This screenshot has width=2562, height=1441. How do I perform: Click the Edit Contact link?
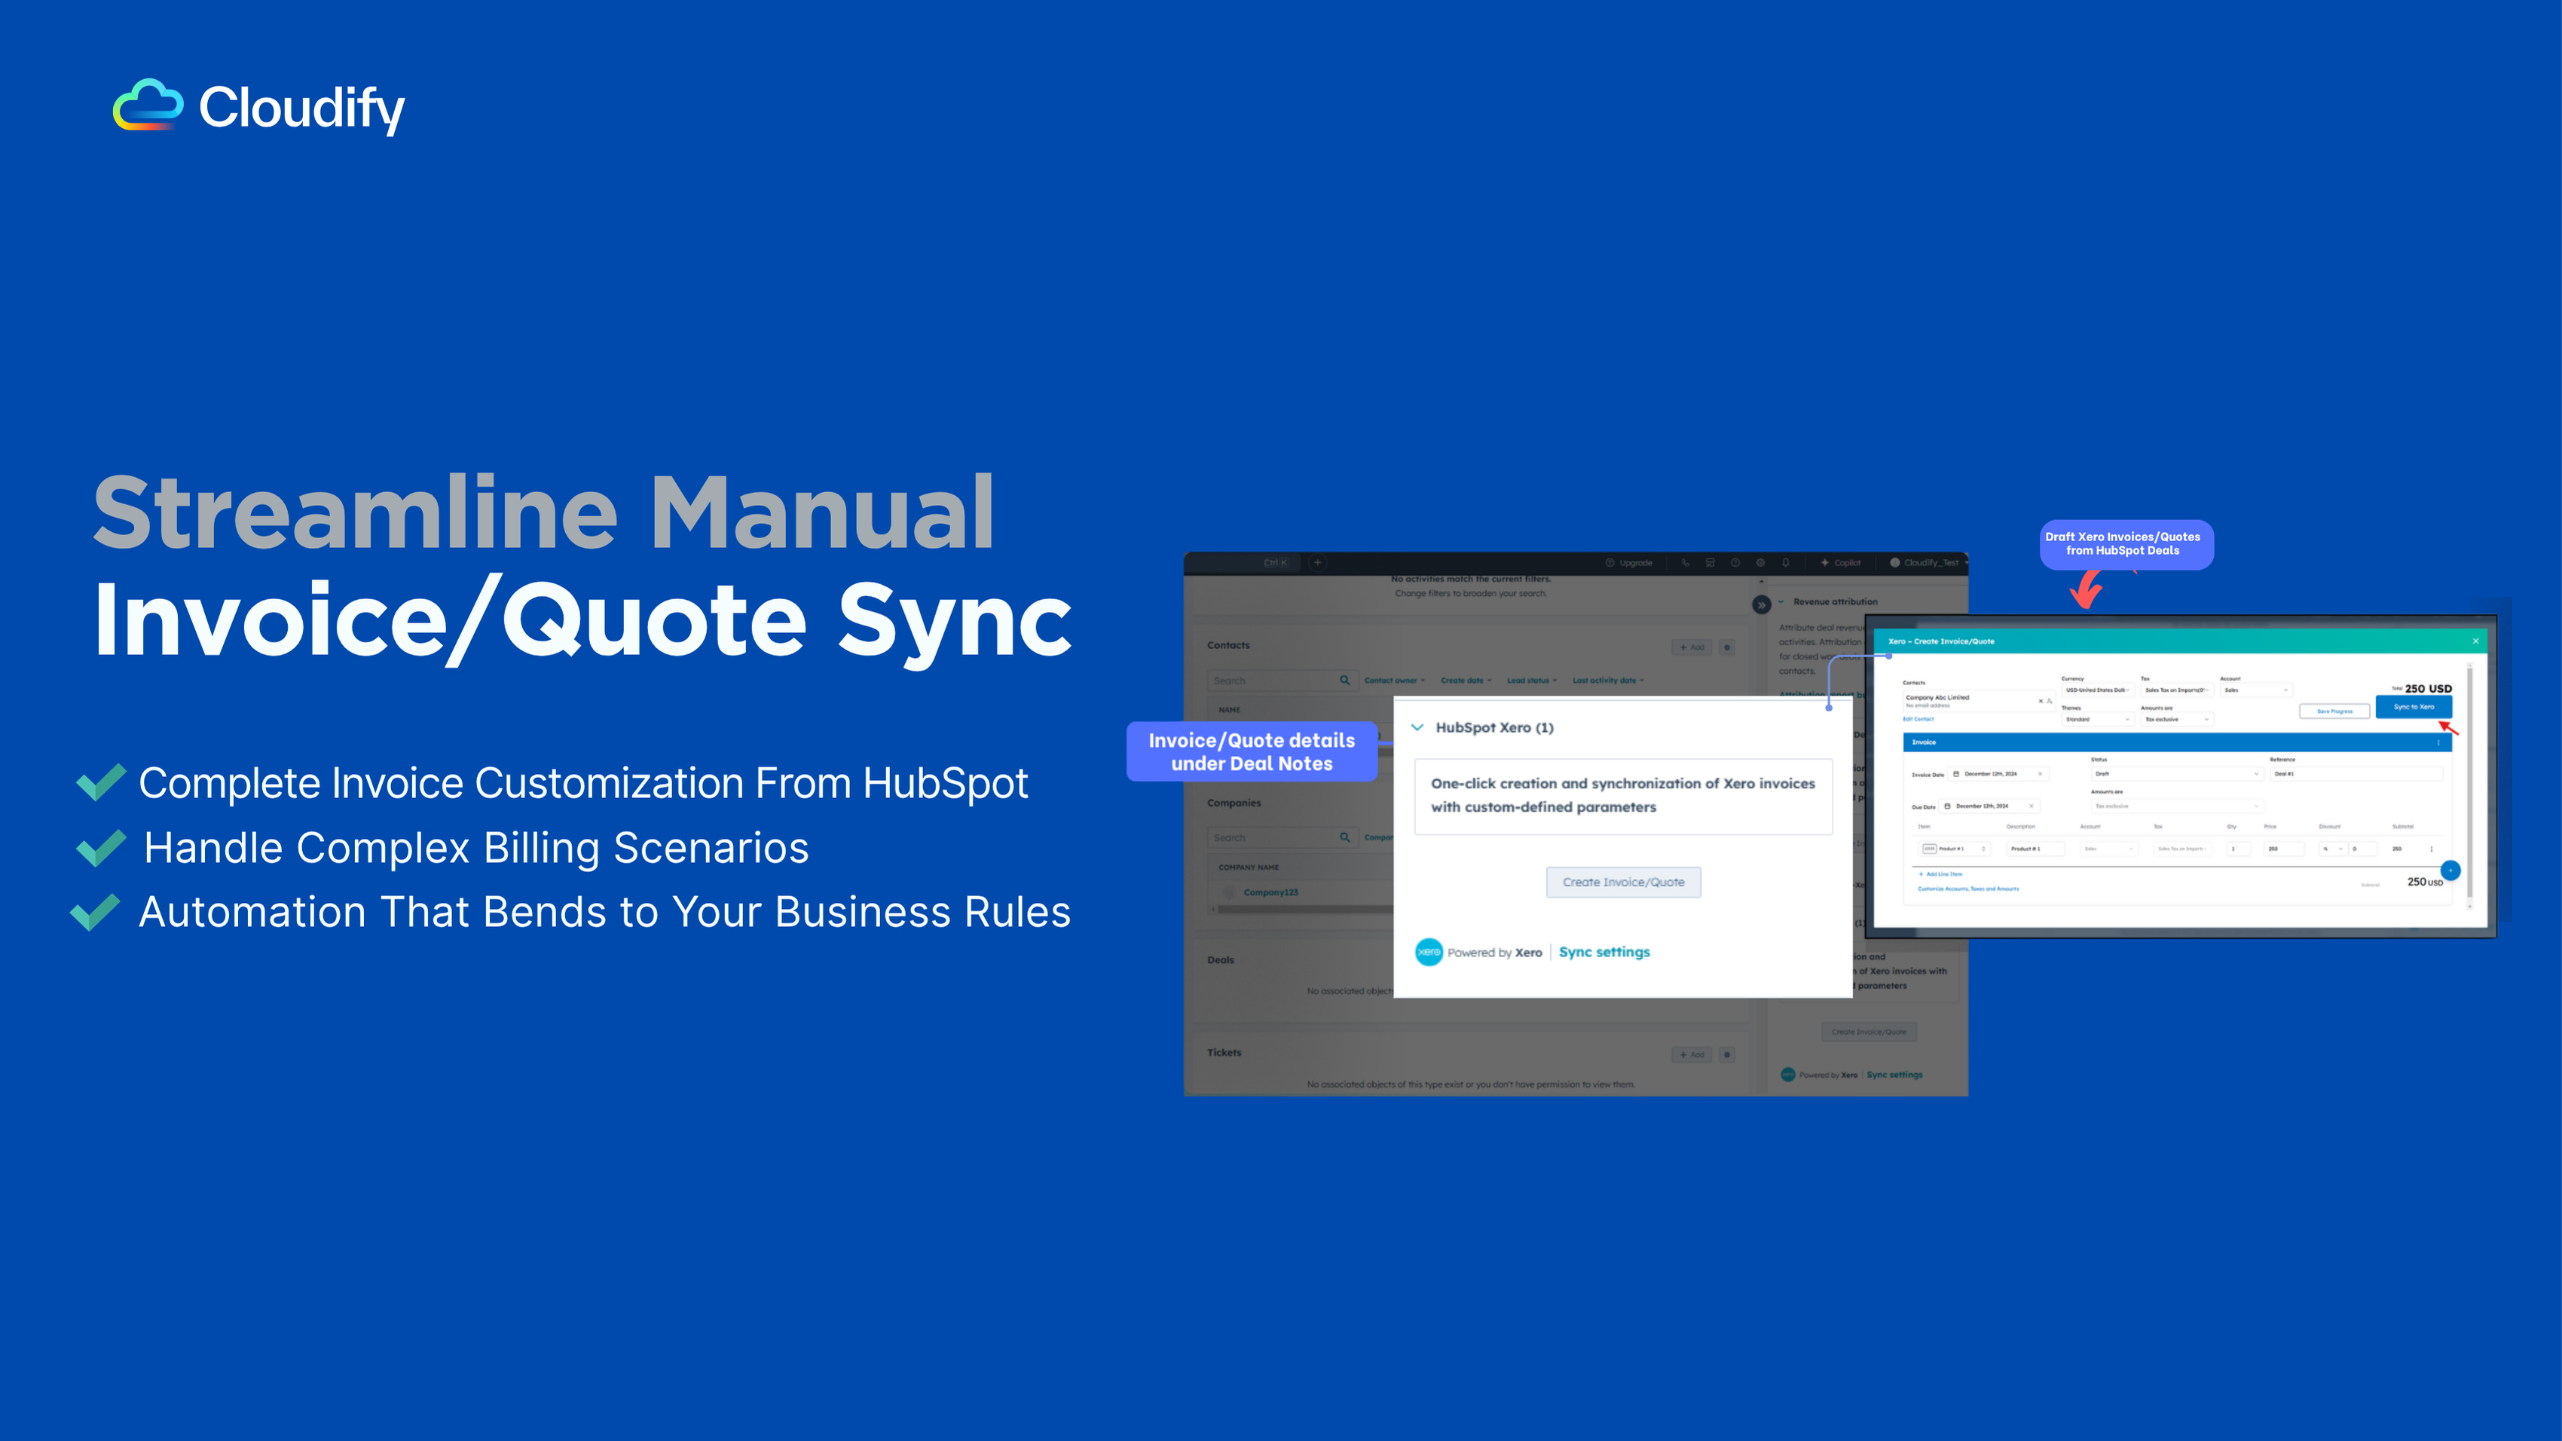click(1918, 719)
